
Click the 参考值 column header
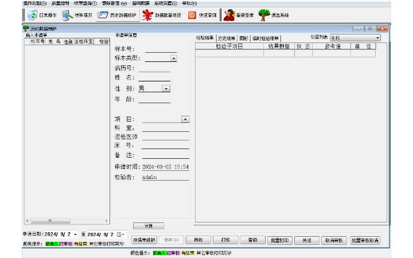pyautogui.click(x=332, y=46)
